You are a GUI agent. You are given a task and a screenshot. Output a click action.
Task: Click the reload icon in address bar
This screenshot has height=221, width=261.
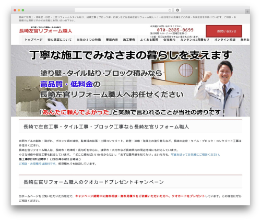coord(170,10)
